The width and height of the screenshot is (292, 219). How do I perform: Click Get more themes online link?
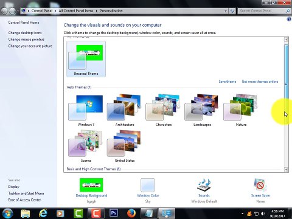point(260,82)
